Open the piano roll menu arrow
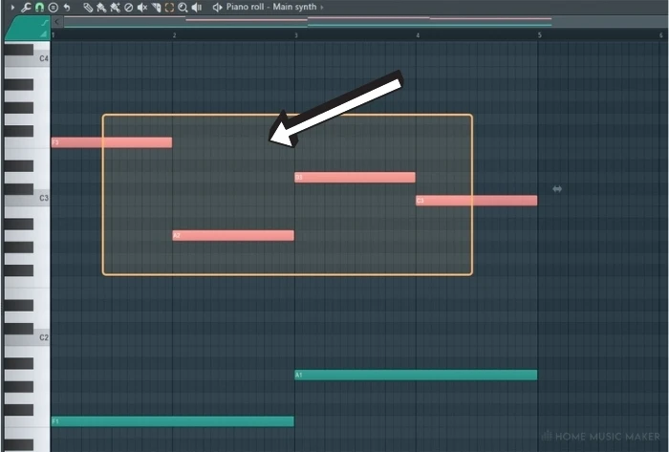 click(12, 8)
